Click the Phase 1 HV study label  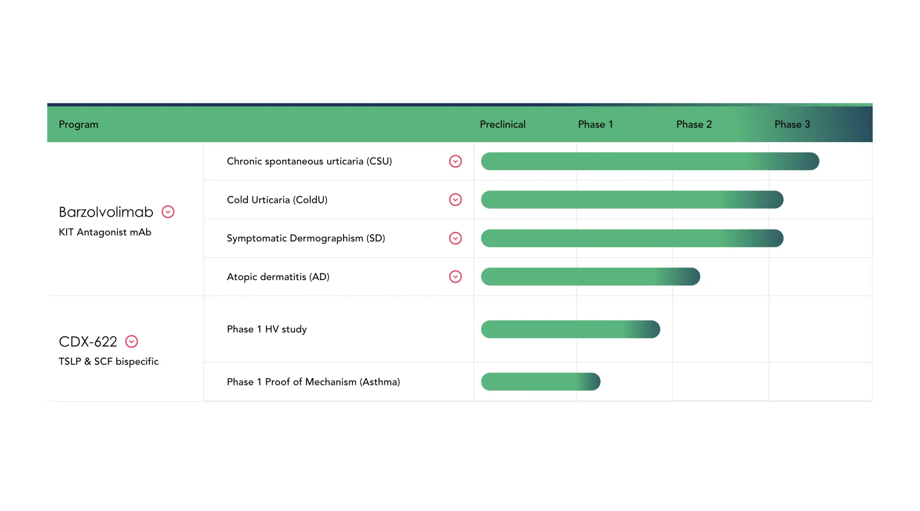tap(267, 329)
